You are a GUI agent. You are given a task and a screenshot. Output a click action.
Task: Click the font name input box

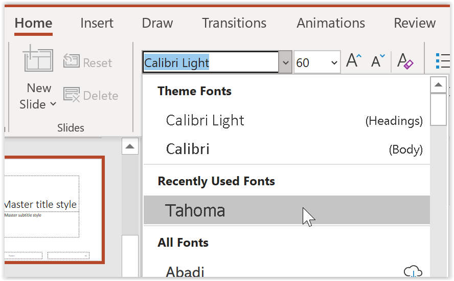[211, 62]
